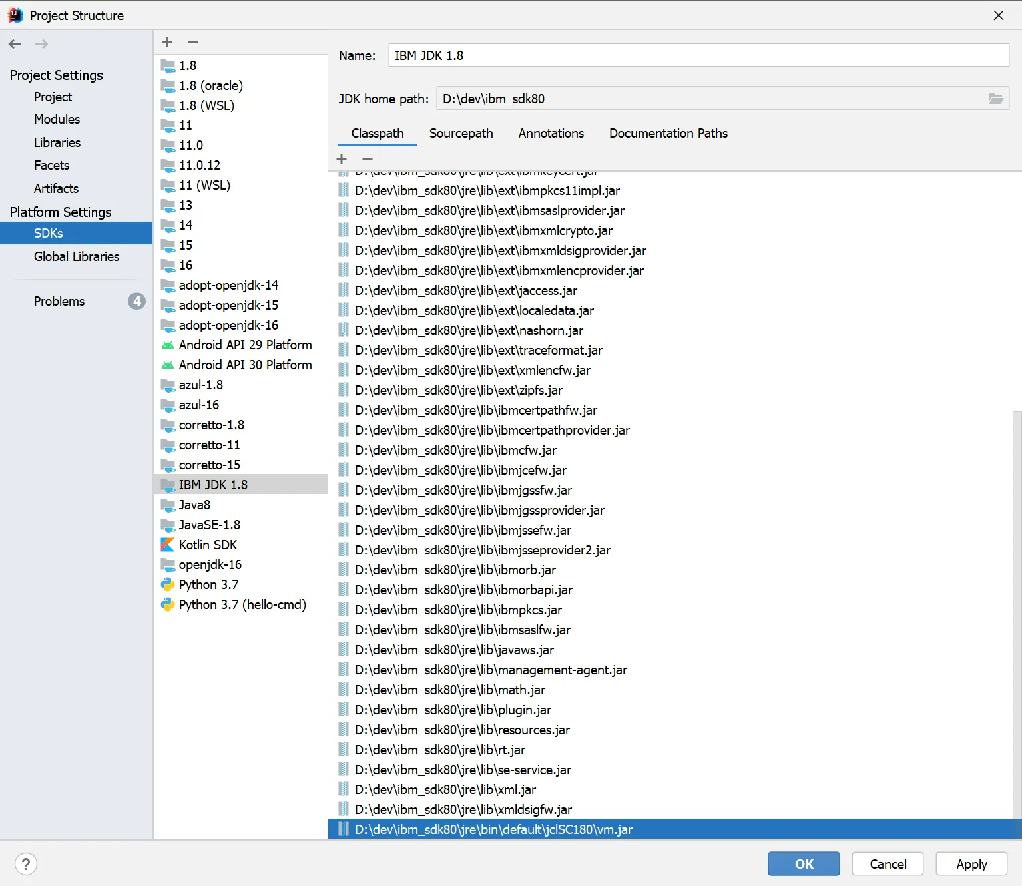Click the javaws.jar archive icon
Viewport: 1022px width, 886px height.
[344, 650]
